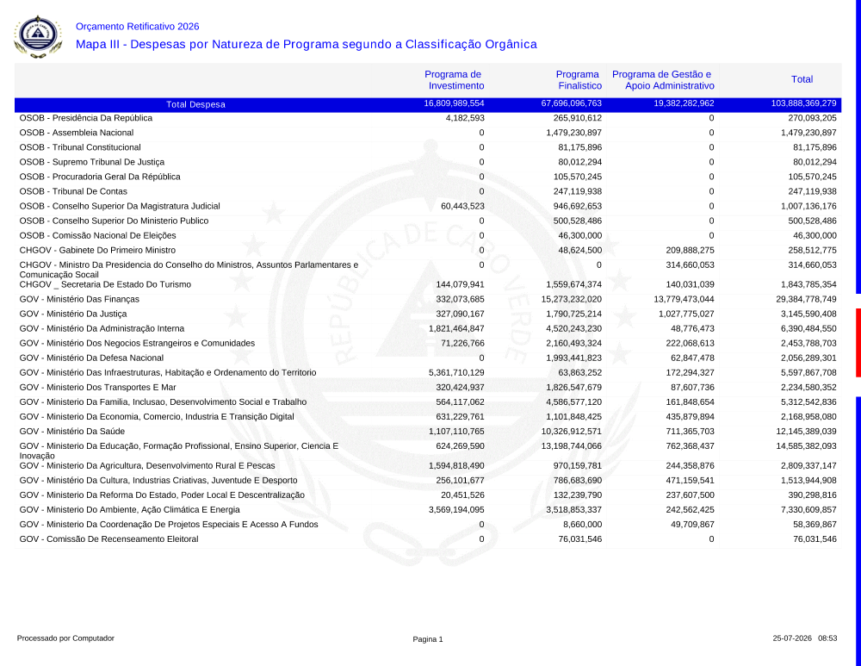The width and height of the screenshot is (861, 666).
Task: Select row 'OSOB - Procuradoria Geral Da Répública'
Action: point(428,177)
